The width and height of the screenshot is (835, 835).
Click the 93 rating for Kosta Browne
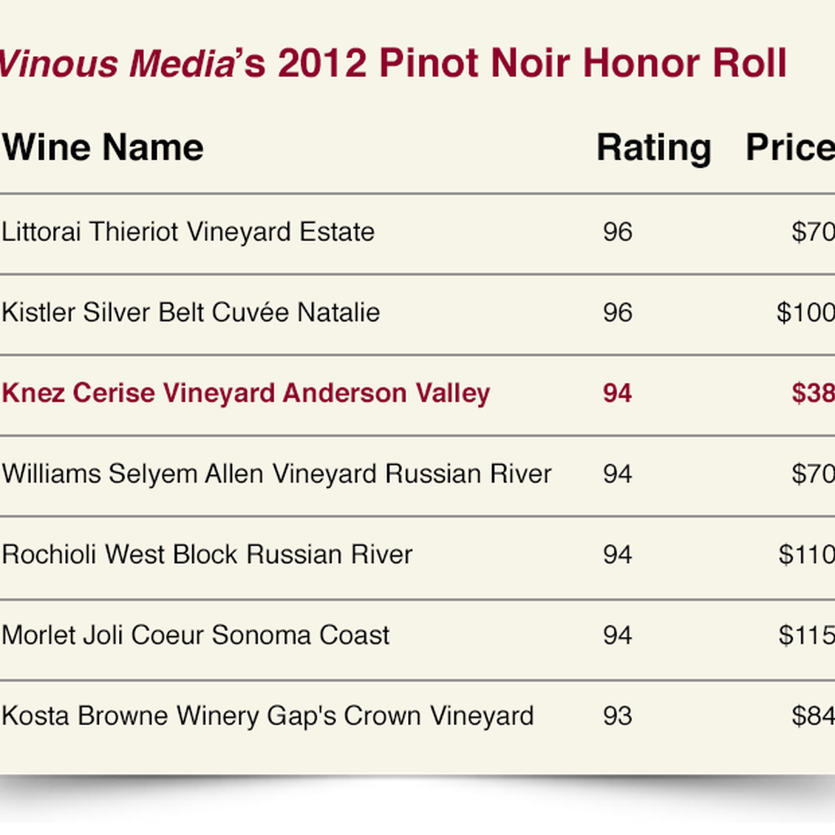(x=618, y=716)
